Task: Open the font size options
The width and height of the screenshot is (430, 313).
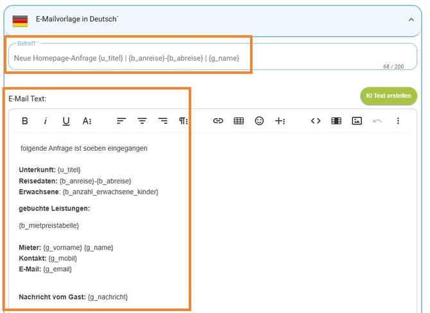Action: point(87,121)
